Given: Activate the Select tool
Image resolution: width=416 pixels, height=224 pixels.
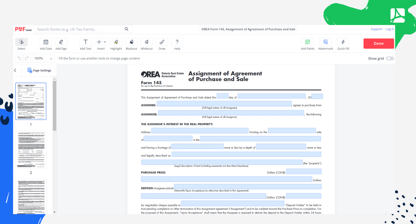Looking at the screenshot, I should (x=21, y=44).
